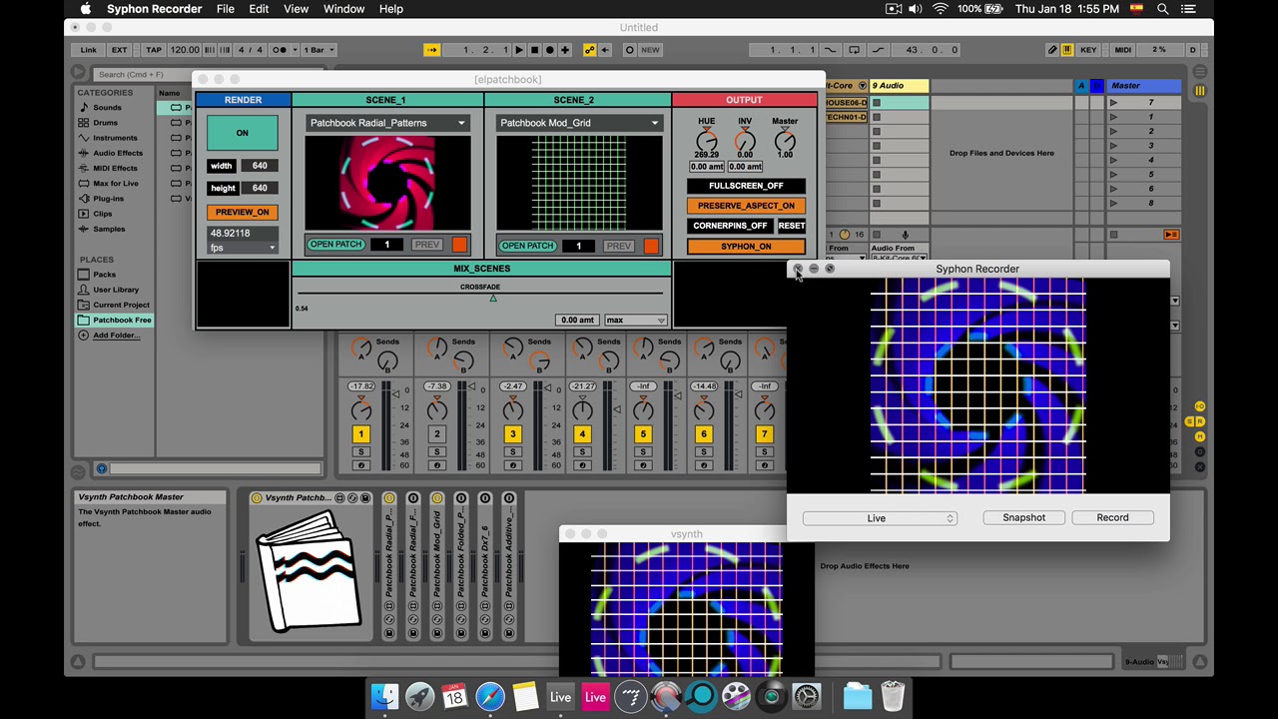Toggle the yellow Follow arrow in transport
This screenshot has width=1278, height=719.
[x=431, y=50]
